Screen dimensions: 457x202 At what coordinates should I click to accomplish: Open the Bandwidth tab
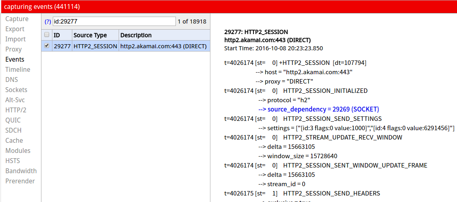(x=21, y=171)
